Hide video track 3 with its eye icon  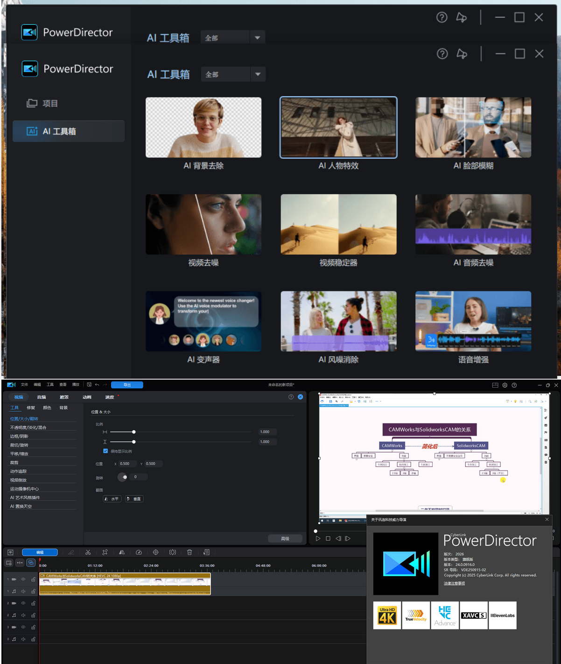point(23,627)
